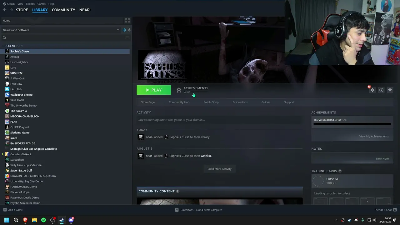Select the LIBRARY tab
Screen dimensions: 400x225
[40, 10]
